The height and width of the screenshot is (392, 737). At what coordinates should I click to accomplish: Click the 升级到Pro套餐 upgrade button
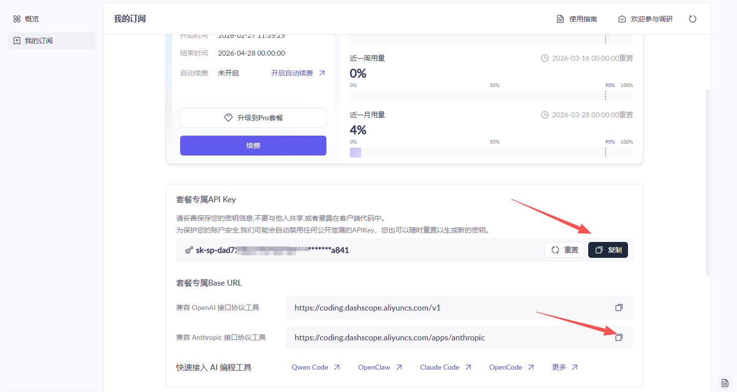pos(253,118)
